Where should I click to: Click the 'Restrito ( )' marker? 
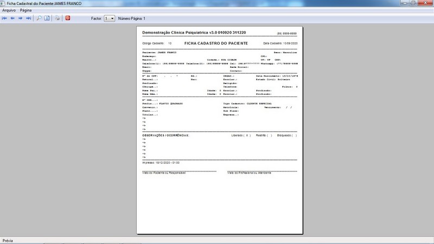point(264,136)
